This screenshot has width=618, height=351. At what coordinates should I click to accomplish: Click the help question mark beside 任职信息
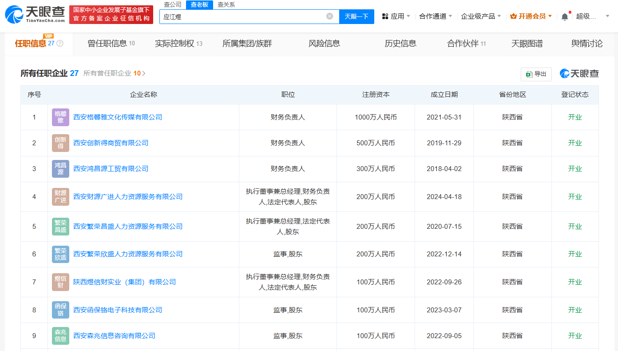[60, 44]
